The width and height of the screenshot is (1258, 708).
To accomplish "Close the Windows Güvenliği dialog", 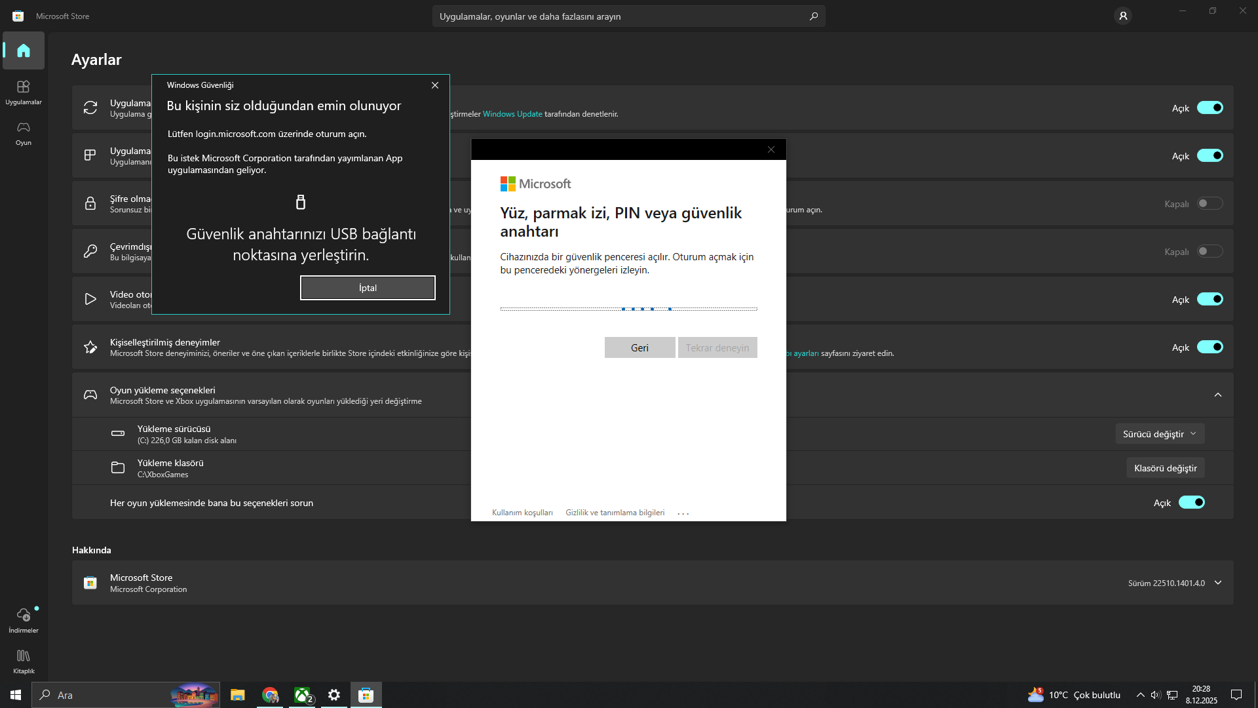I will pos(435,85).
